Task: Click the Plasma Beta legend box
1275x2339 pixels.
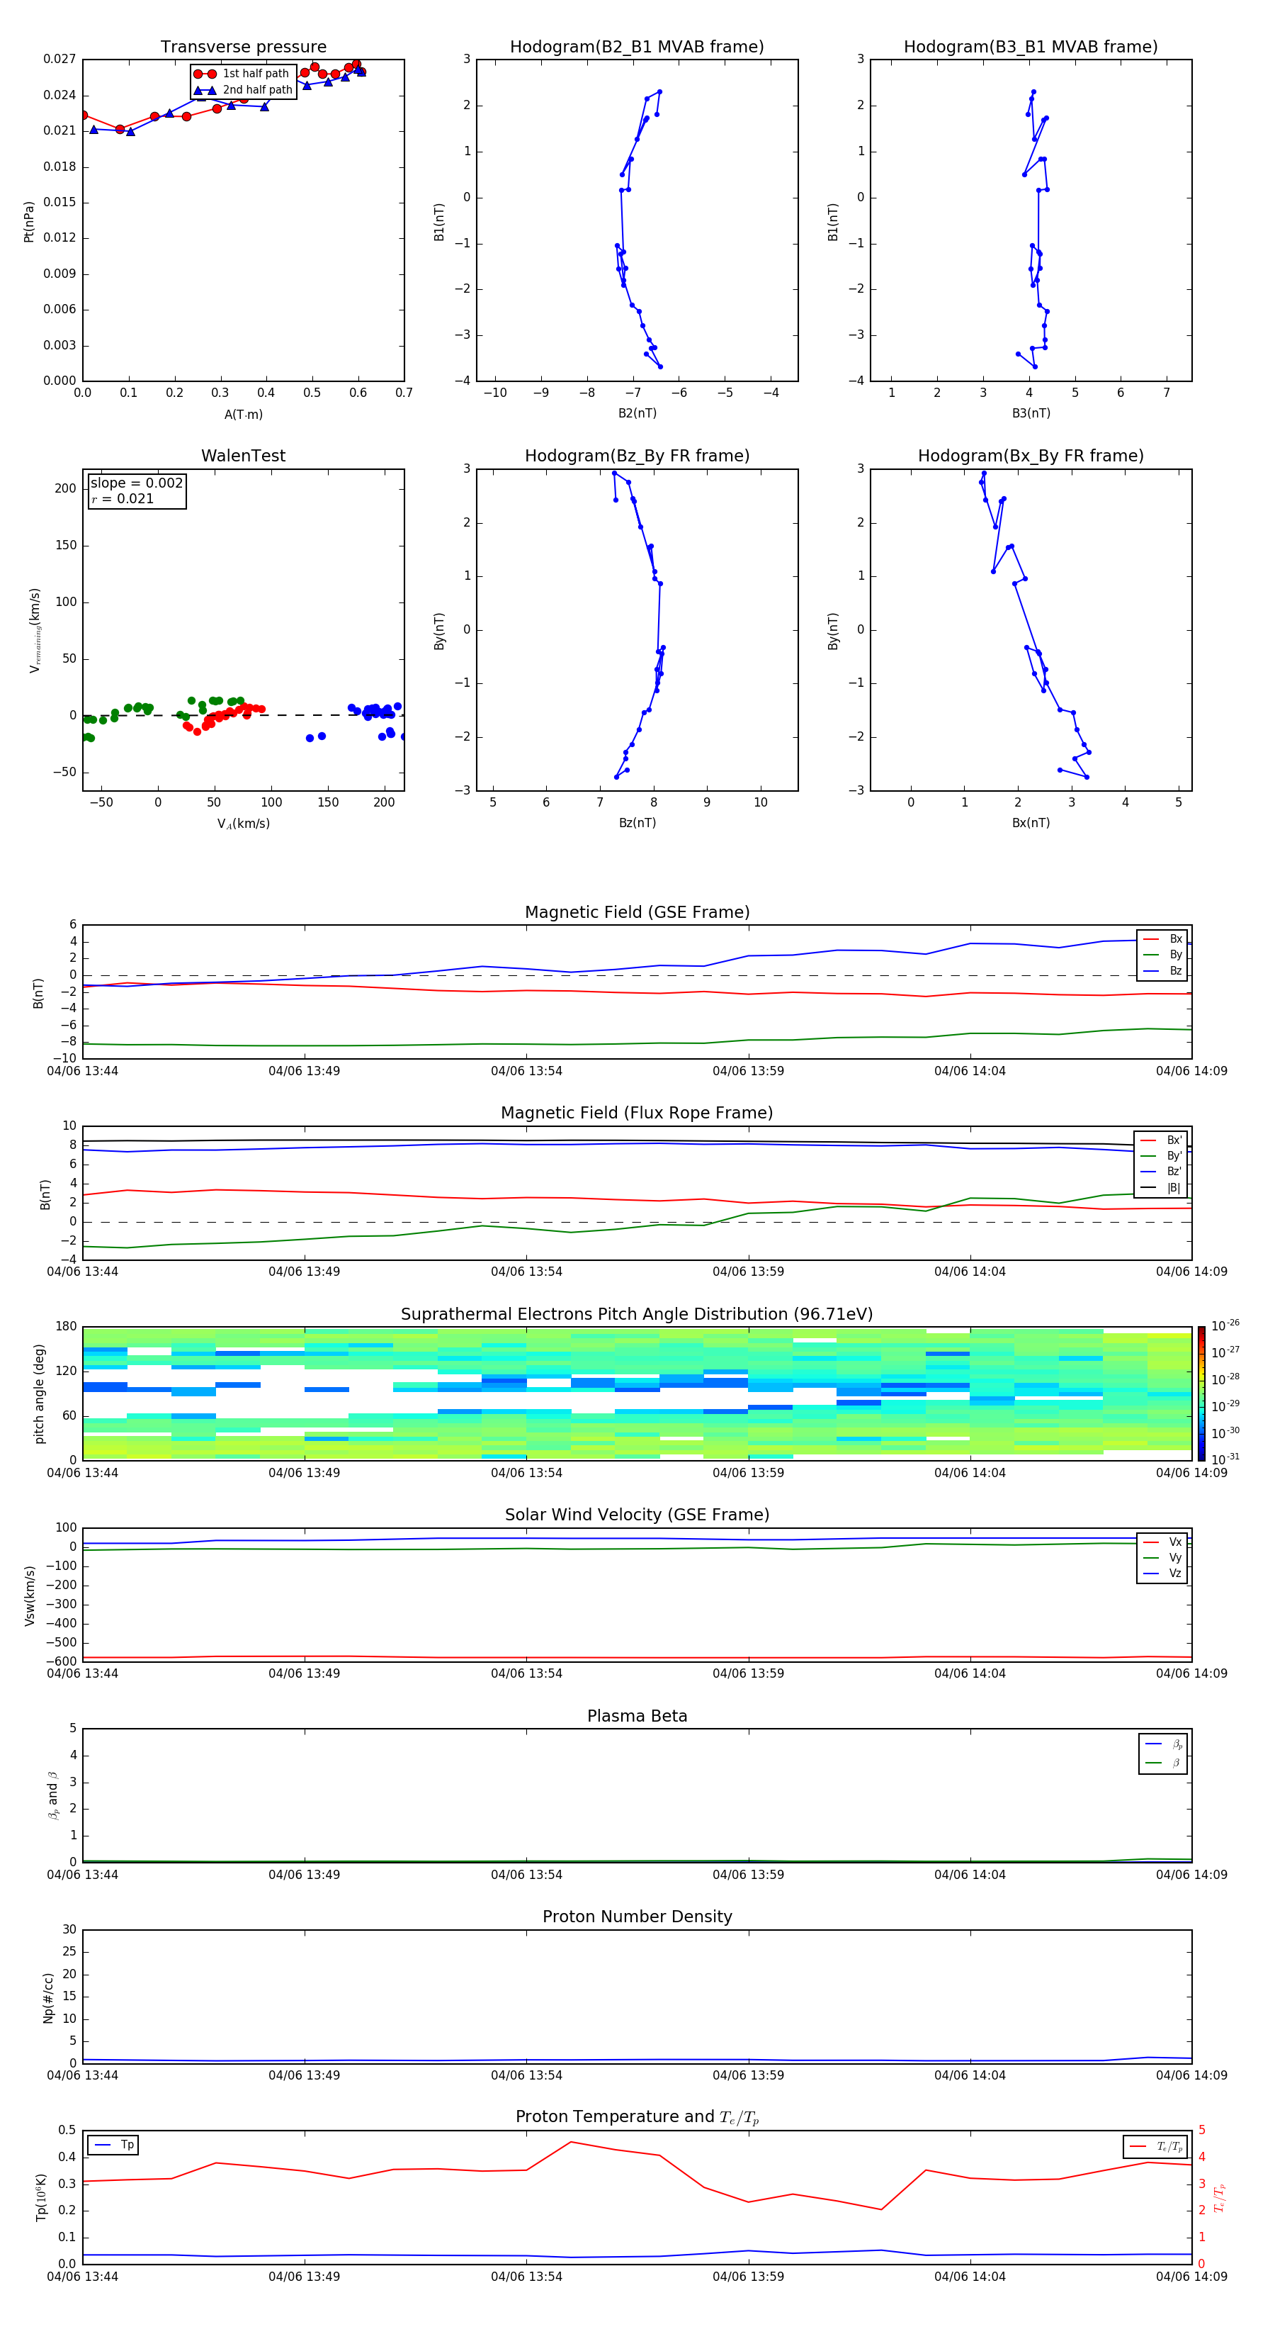Action: coord(1162,1754)
